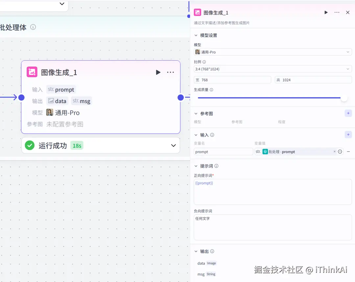This screenshot has width=355, height=282.
Task: Collapse the 参考图 section
Action: click(x=196, y=114)
